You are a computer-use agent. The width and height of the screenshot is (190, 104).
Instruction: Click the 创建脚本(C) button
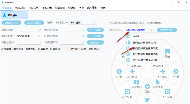click(x=11, y=23)
